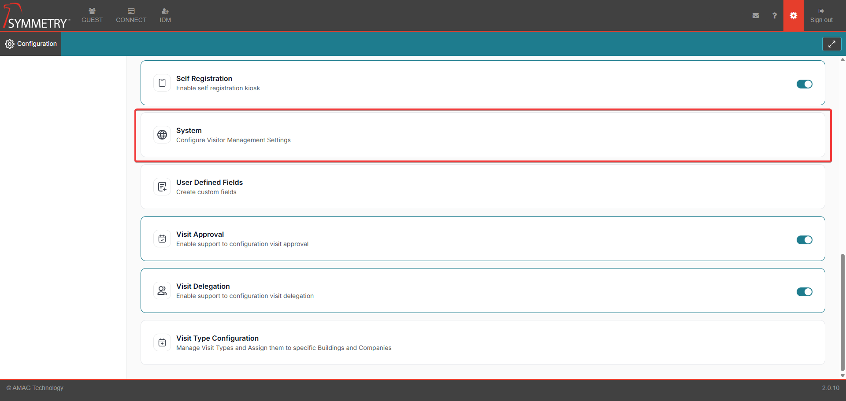This screenshot has height=401, width=846.
Task: Click the Self Registration clipboard icon
Action: click(x=162, y=83)
